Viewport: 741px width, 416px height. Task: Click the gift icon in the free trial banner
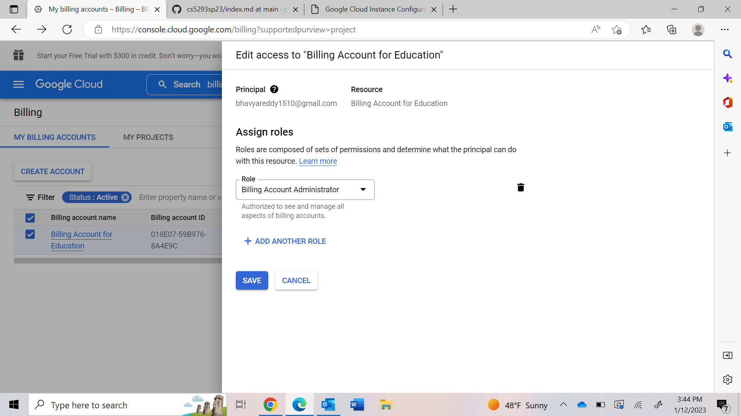[x=19, y=55]
